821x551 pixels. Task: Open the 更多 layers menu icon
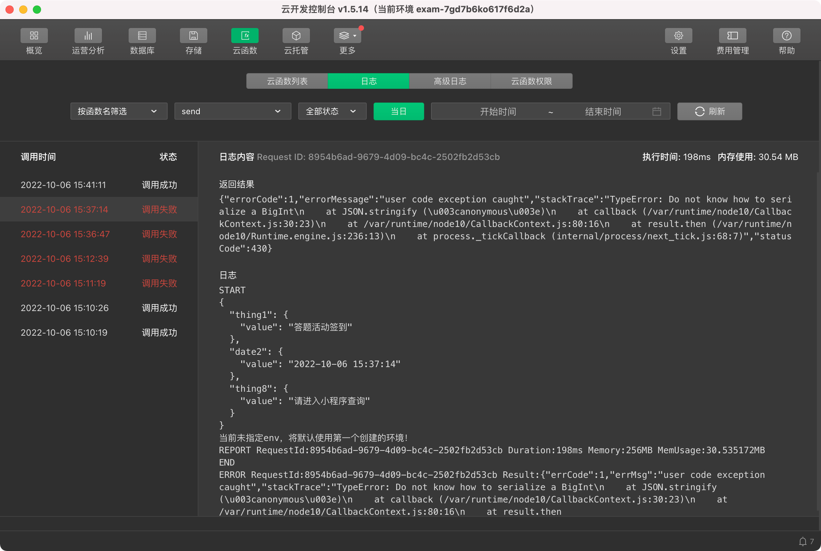pos(347,36)
